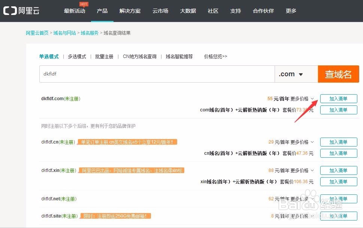Expand 更多价格 for dkfldf.net

coord(302,199)
